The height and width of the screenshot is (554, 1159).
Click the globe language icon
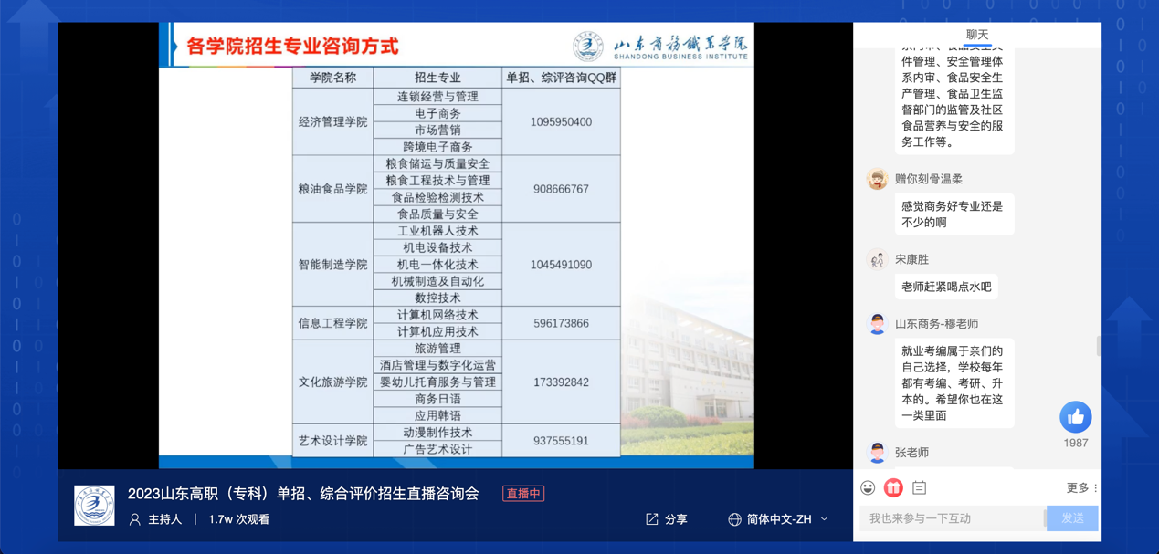coord(734,519)
